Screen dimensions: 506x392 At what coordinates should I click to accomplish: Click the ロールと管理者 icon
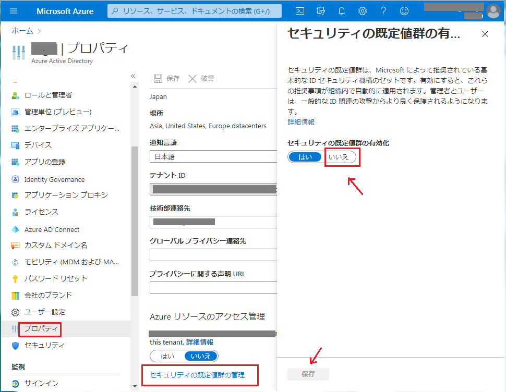pyautogui.click(x=15, y=95)
